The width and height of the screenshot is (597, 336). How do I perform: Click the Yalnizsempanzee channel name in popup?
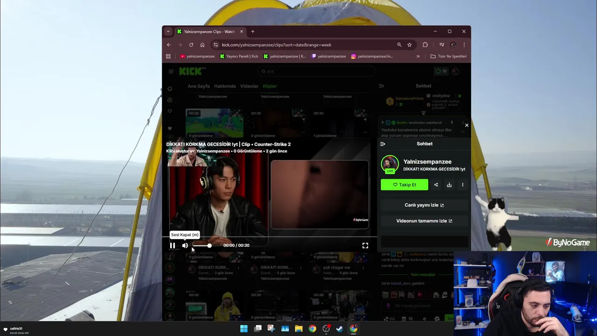pos(427,161)
